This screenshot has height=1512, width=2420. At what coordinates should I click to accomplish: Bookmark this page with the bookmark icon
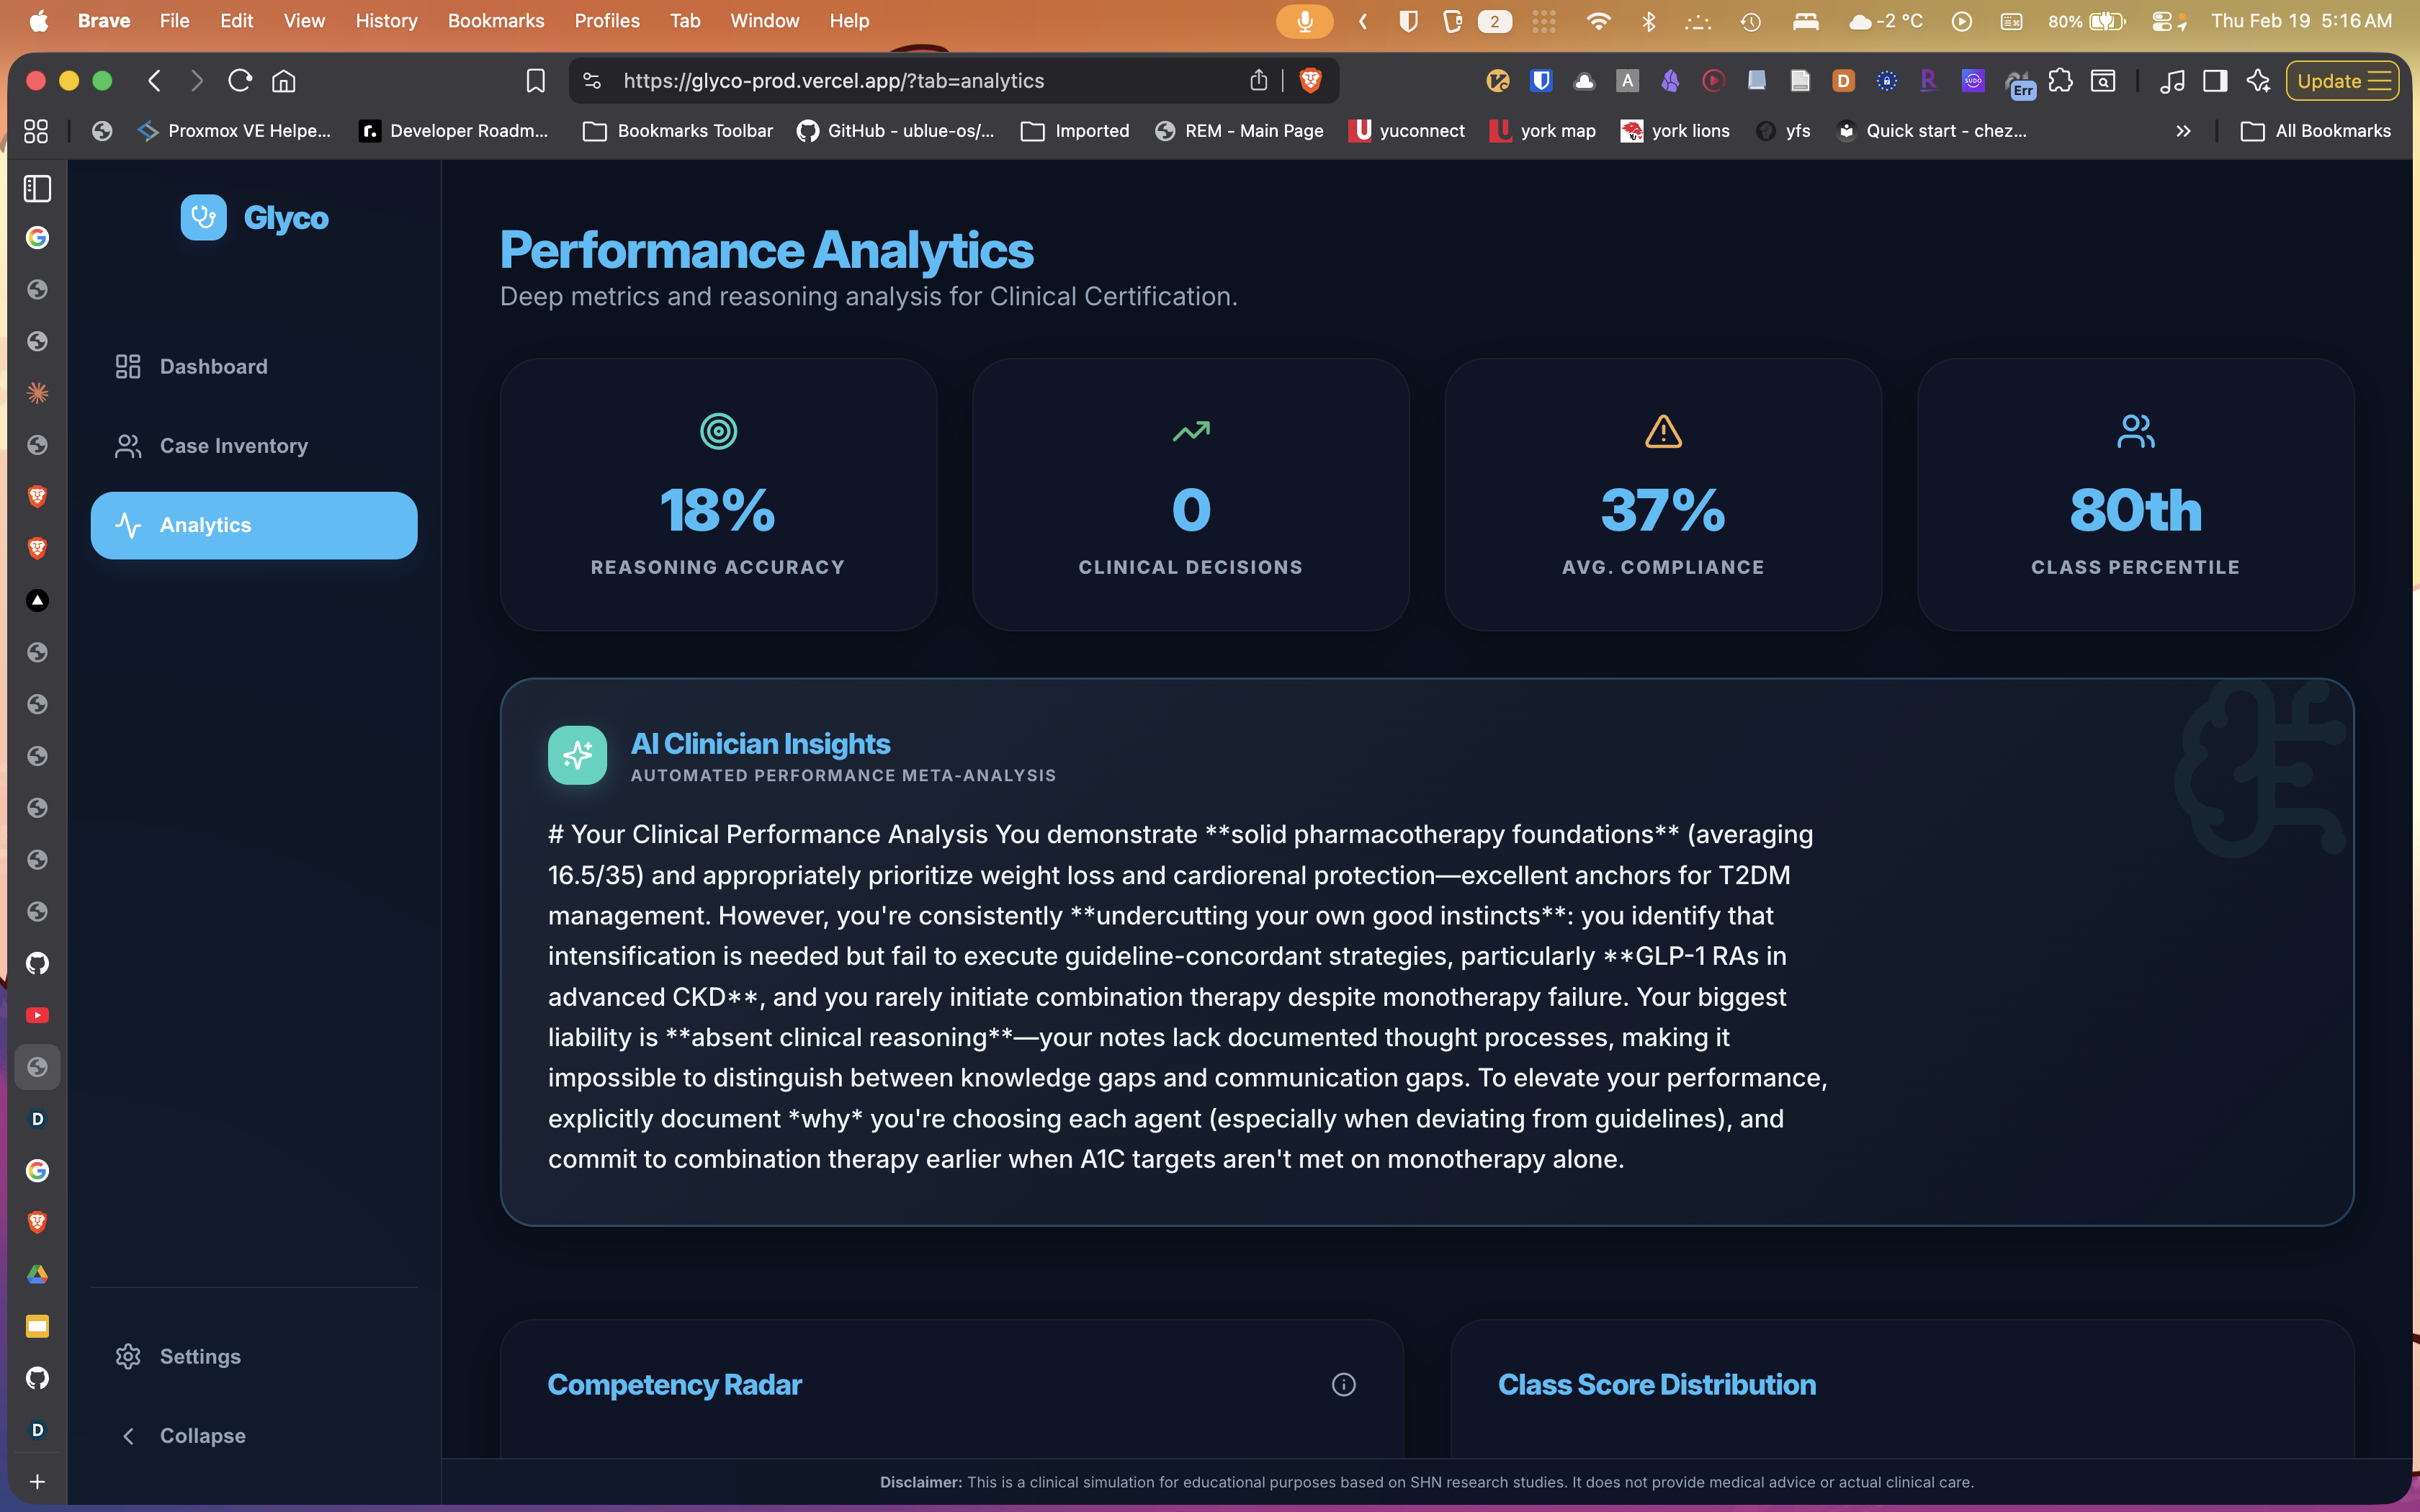point(536,81)
